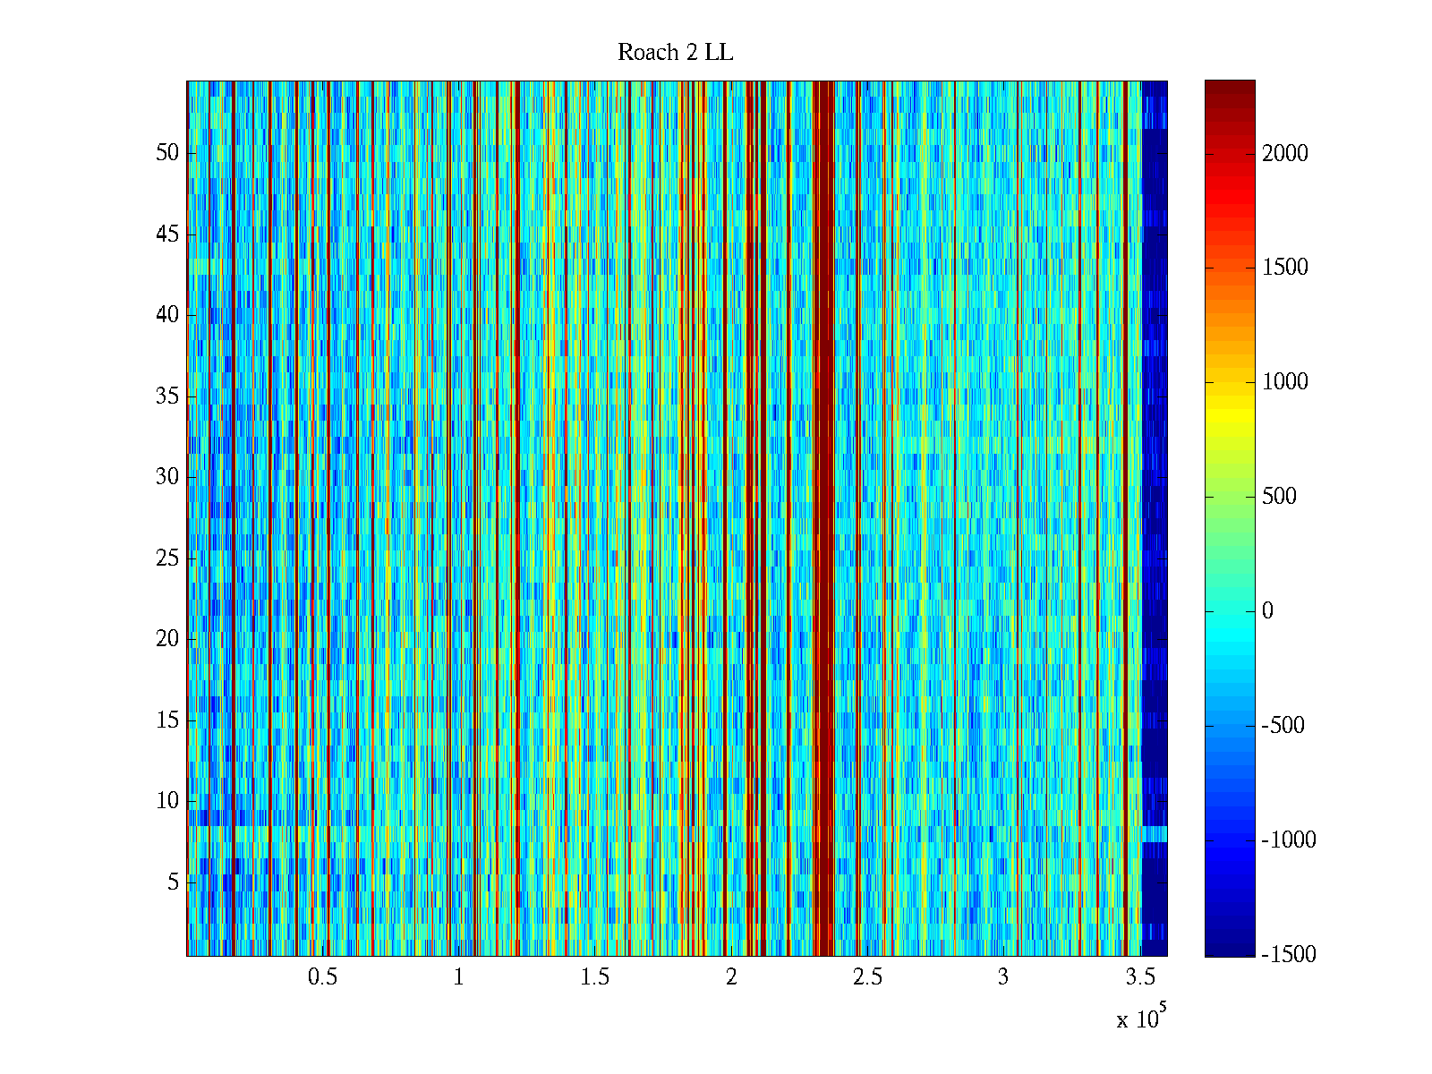Click the colorbar label 0

click(1267, 611)
